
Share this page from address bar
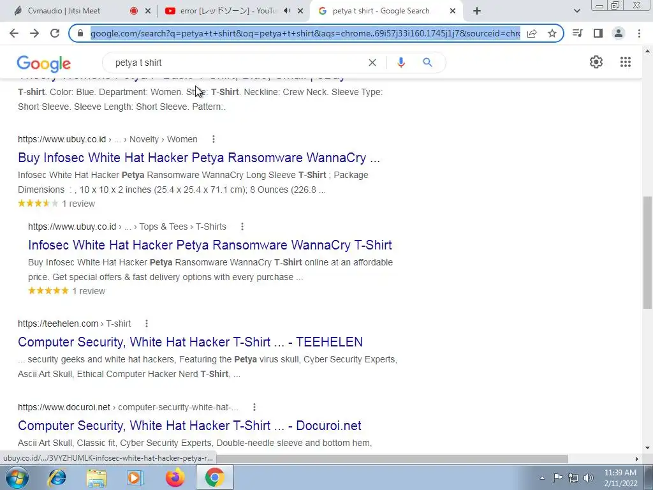pyautogui.click(x=532, y=33)
